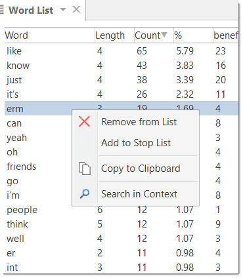Choose Add to Stop List
This screenshot has height=278, width=243.
pos(136,143)
